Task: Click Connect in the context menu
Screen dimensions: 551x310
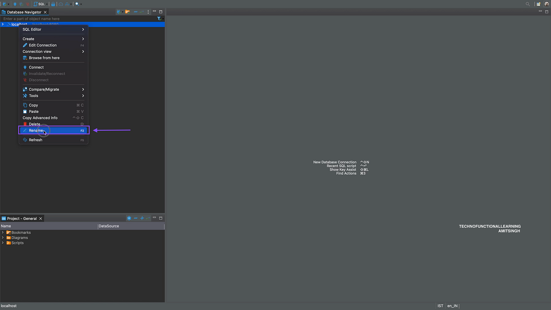Action: 36,67
